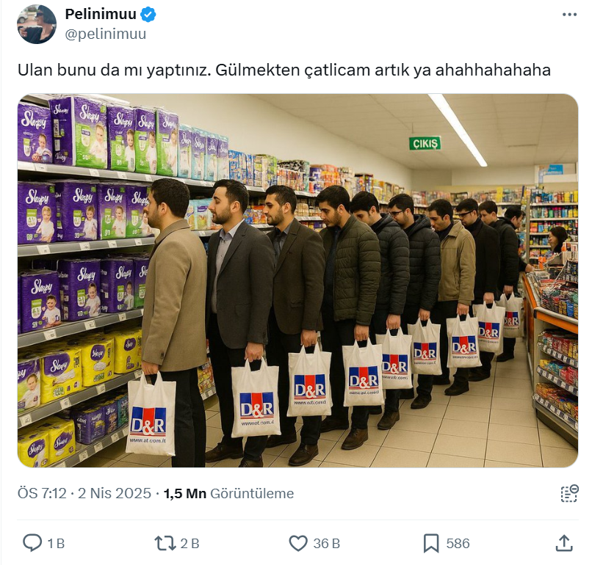The height and width of the screenshot is (565, 592).
Task: Open the ÖS 7:12 · 2 Nis 2025 timestamp
Action: click(x=84, y=493)
